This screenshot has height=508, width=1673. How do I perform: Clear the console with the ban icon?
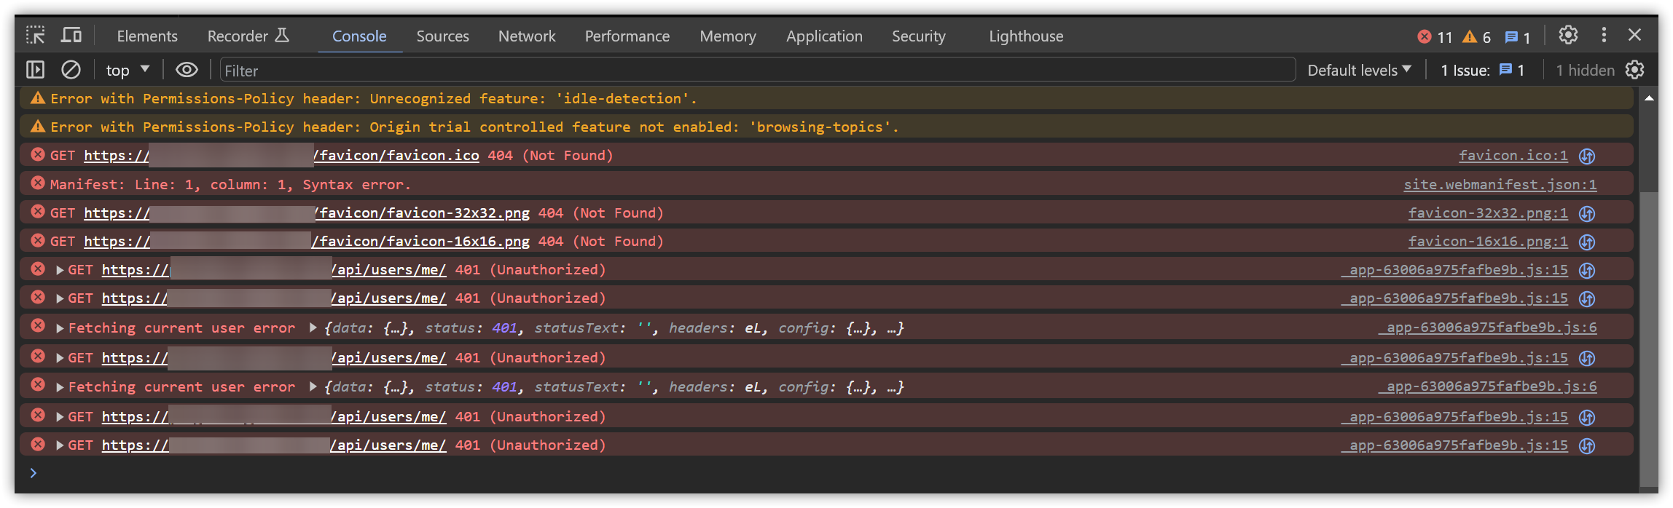[x=71, y=70]
